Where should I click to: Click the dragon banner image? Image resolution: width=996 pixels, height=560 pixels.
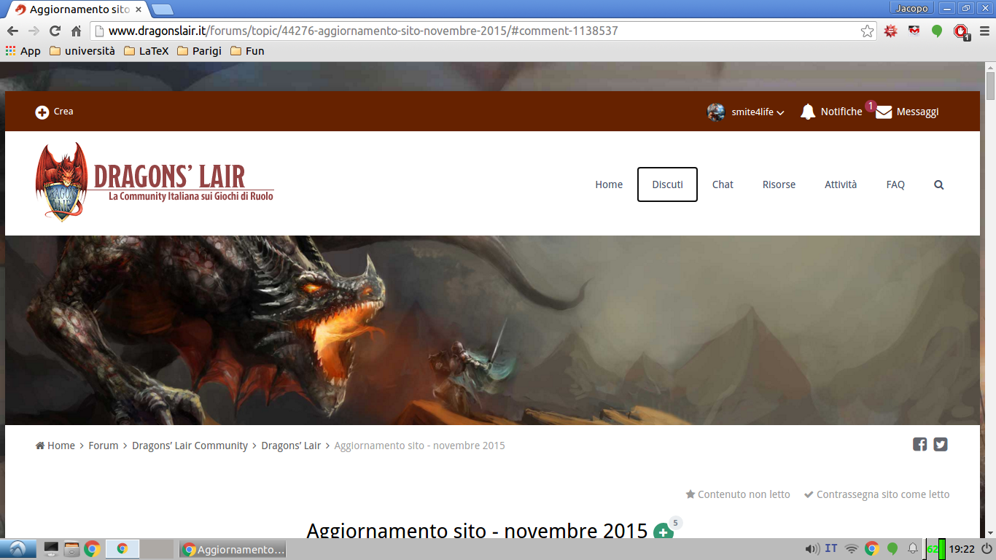pos(492,330)
